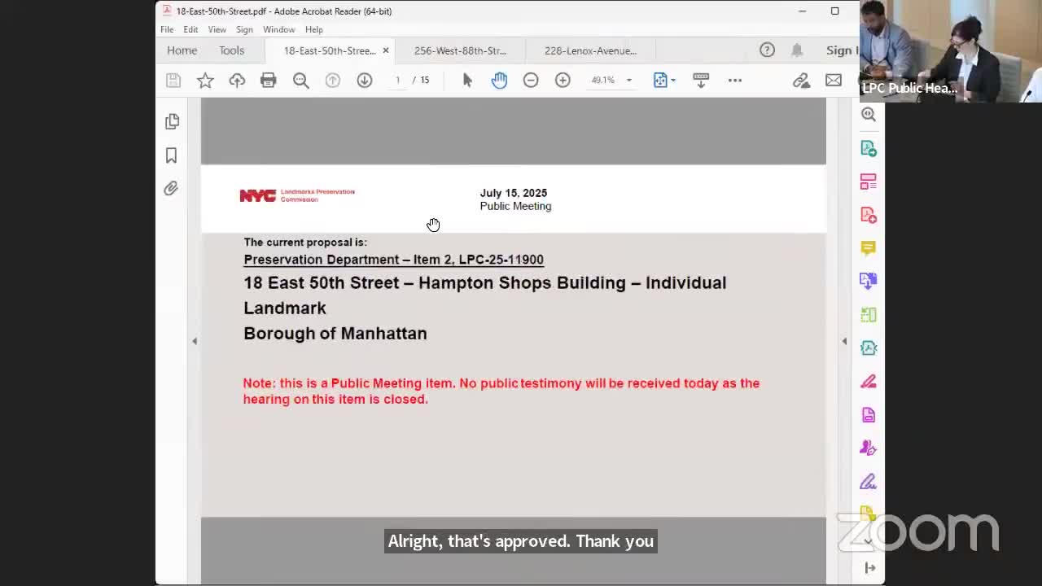The height and width of the screenshot is (586, 1042).
Task: Click the 'July 15, 2025' date text
Action: coord(514,193)
